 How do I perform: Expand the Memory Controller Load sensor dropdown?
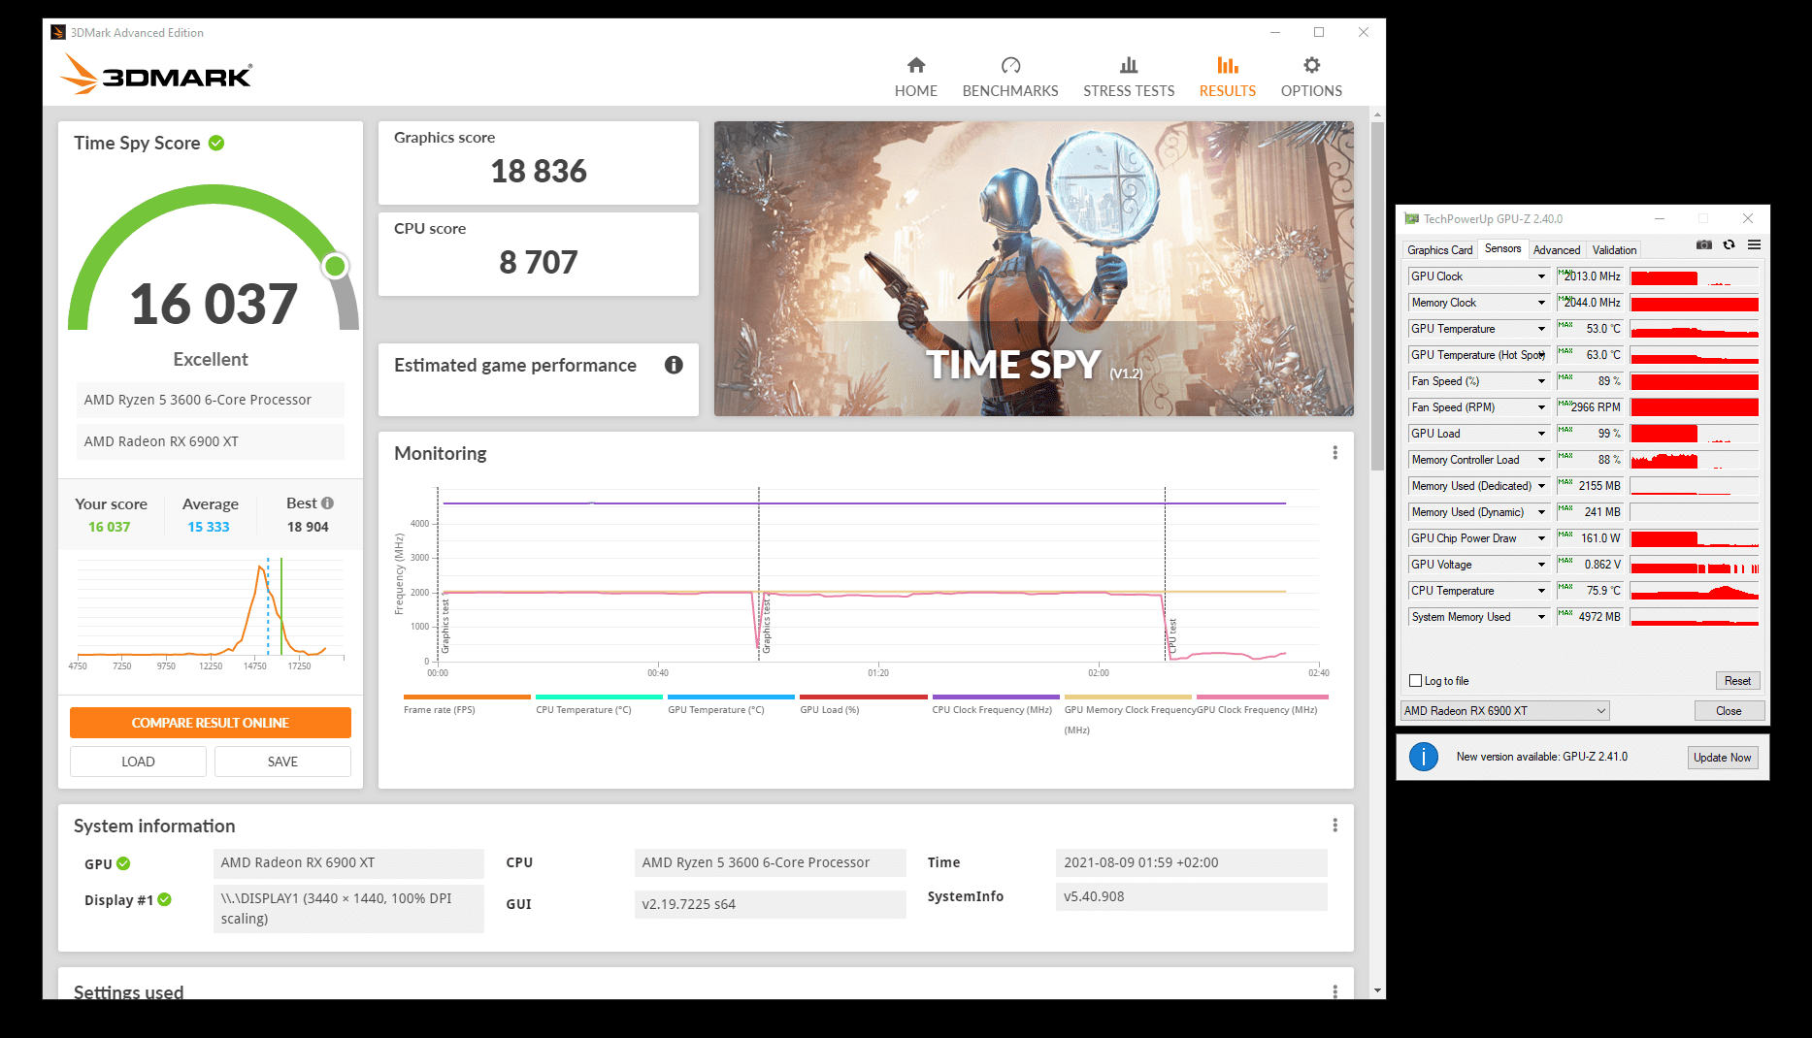click(x=1541, y=460)
